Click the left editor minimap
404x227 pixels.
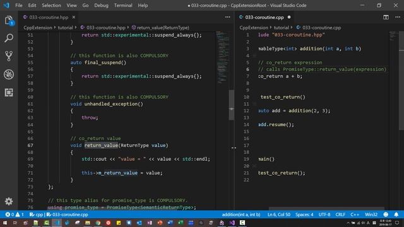pos(222,57)
